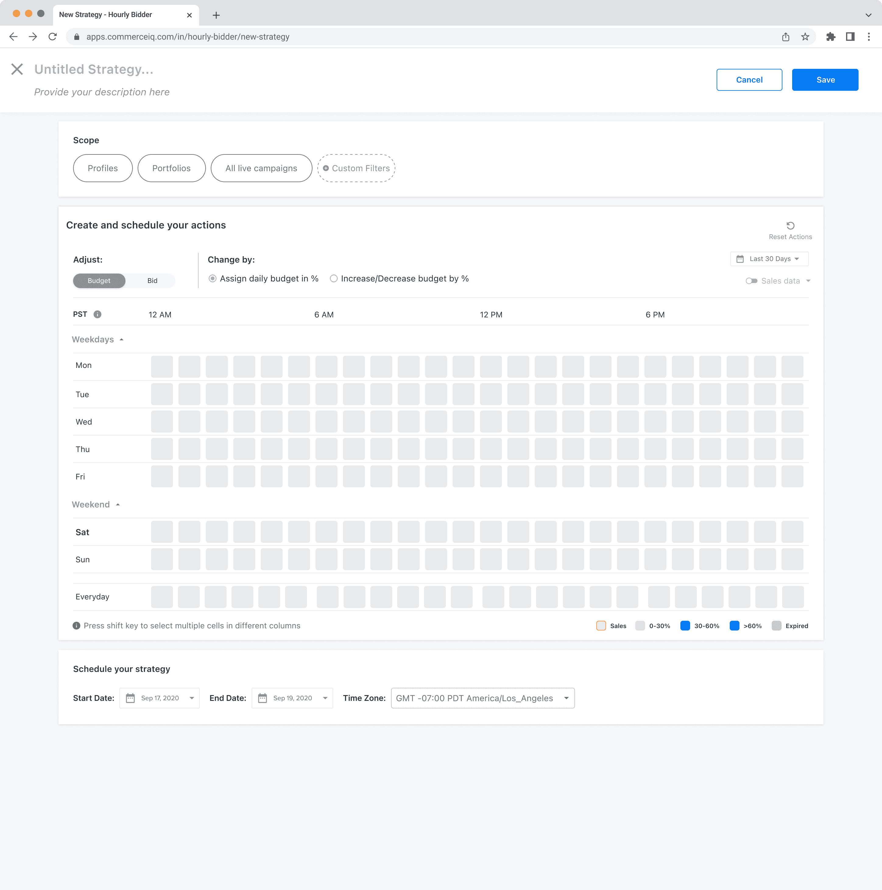This screenshot has width=882, height=890.
Task: Switch Adjust mode to Bid
Action: coord(152,281)
